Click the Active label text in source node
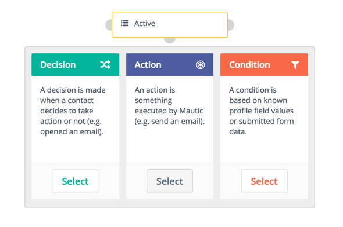 pos(145,23)
